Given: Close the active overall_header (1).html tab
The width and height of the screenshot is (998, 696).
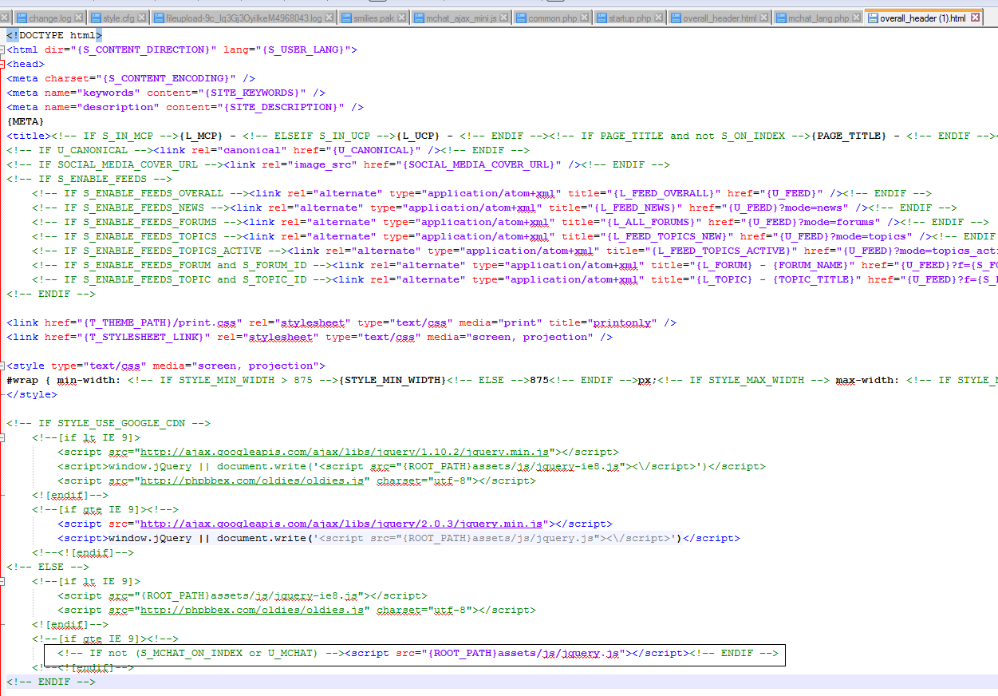Looking at the screenshot, I should (x=975, y=18).
